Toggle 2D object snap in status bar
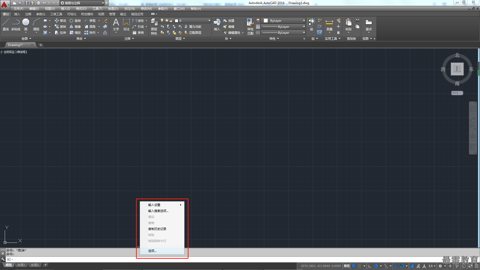 [x=402, y=266]
